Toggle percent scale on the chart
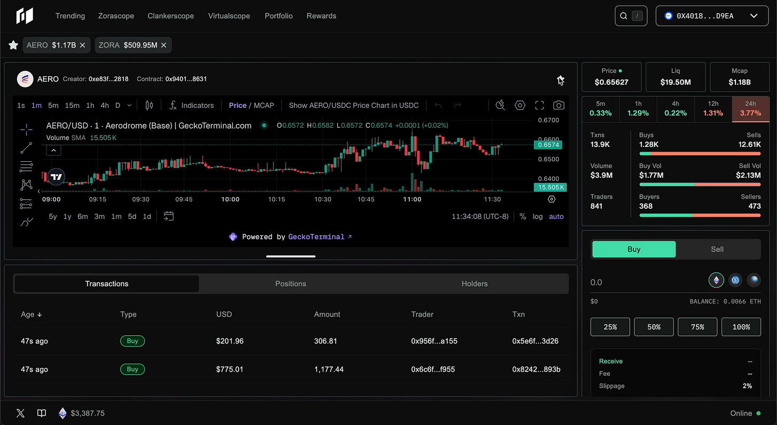Screen dimensions: 777x425 click(523, 216)
